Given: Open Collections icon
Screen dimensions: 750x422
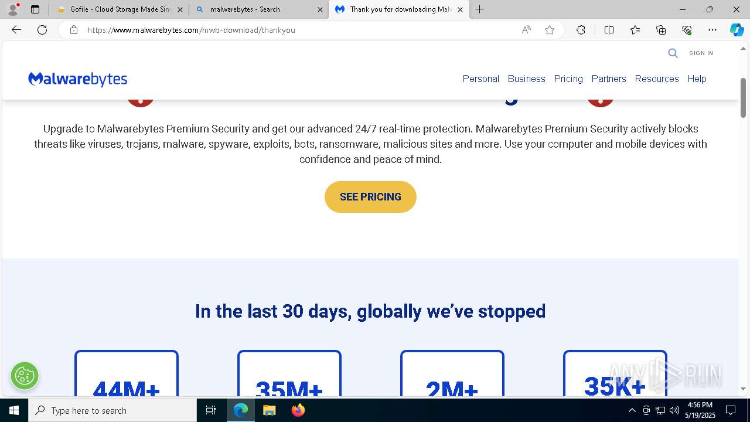Looking at the screenshot, I should coord(661,30).
